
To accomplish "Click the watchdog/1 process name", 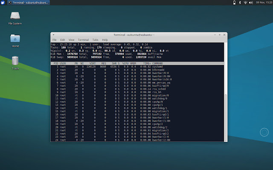I will pyautogui.click(x=160, y=108).
